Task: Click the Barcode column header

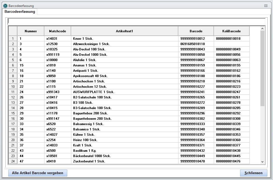Action: coord(196,31)
